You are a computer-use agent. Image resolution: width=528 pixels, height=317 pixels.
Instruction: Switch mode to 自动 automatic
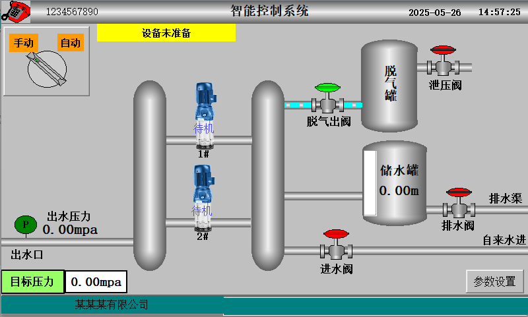click(70, 43)
